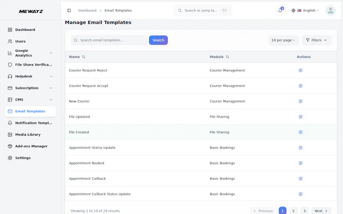Image resolution: width=343 pixels, height=214 pixels.
Task: Open Media Library in the sidebar
Action: 30,134
